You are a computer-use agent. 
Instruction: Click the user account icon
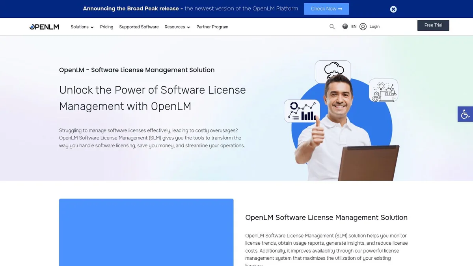(363, 26)
